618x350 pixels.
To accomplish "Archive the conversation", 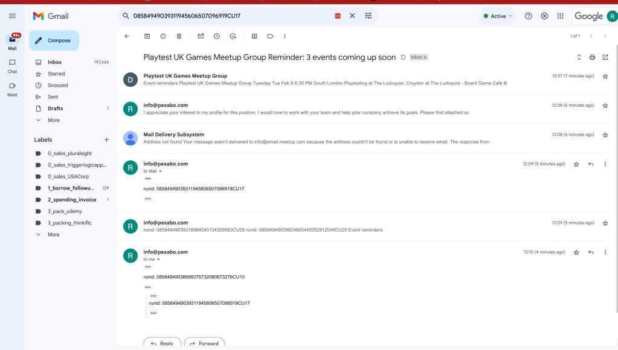I will pos(147,36).
